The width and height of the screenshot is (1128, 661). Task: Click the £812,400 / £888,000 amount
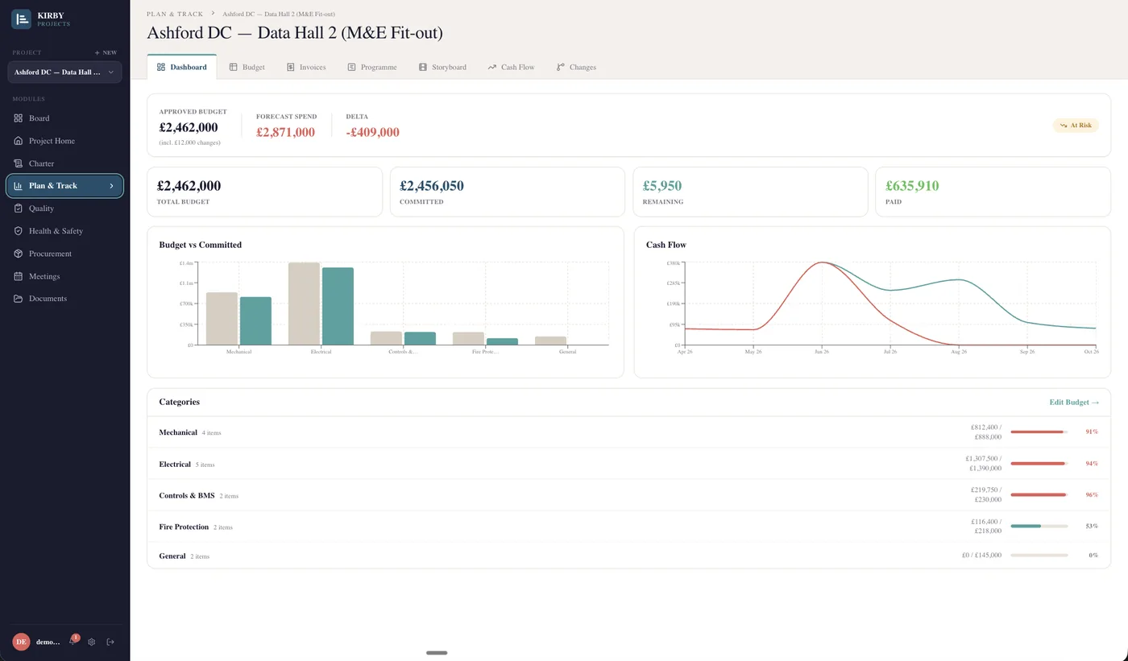pyautogui.click(x=986, y=432)
